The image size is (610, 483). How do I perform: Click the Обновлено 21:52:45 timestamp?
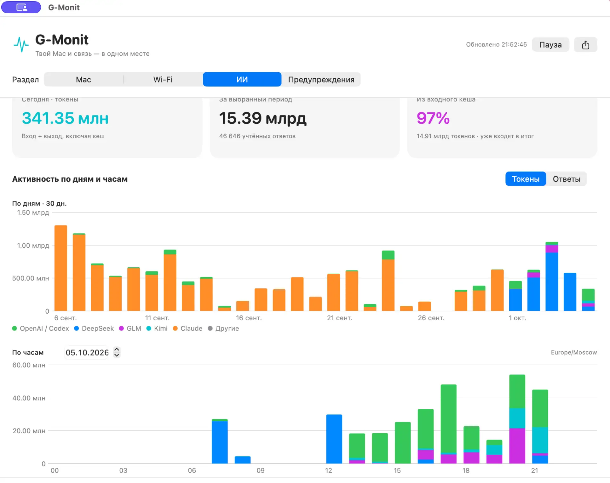pyautogui.click(x=496, y=45)
